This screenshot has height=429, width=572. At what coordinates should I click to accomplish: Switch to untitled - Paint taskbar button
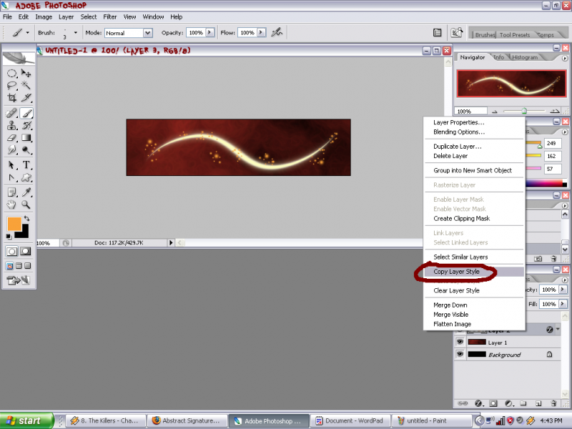pos(432,420)
